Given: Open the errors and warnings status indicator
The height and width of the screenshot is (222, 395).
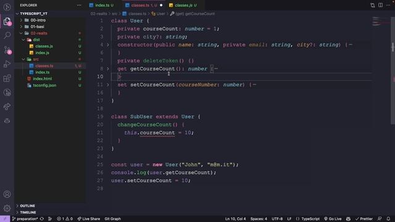Looking at the screenshot, I should pos(65,219).
